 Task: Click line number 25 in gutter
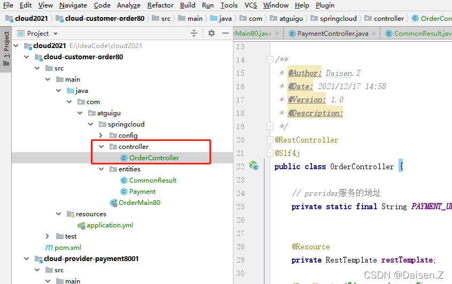pos(240,207)
